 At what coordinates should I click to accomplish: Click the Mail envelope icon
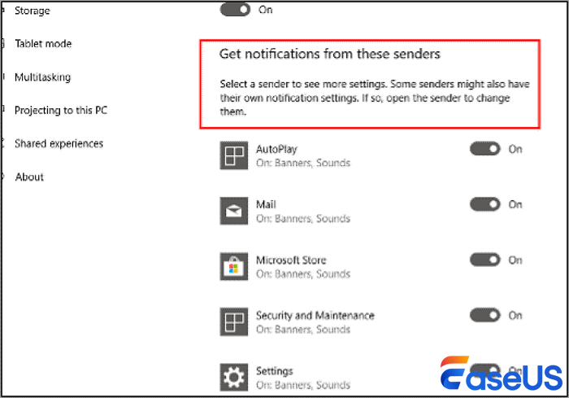pos(234,211)
